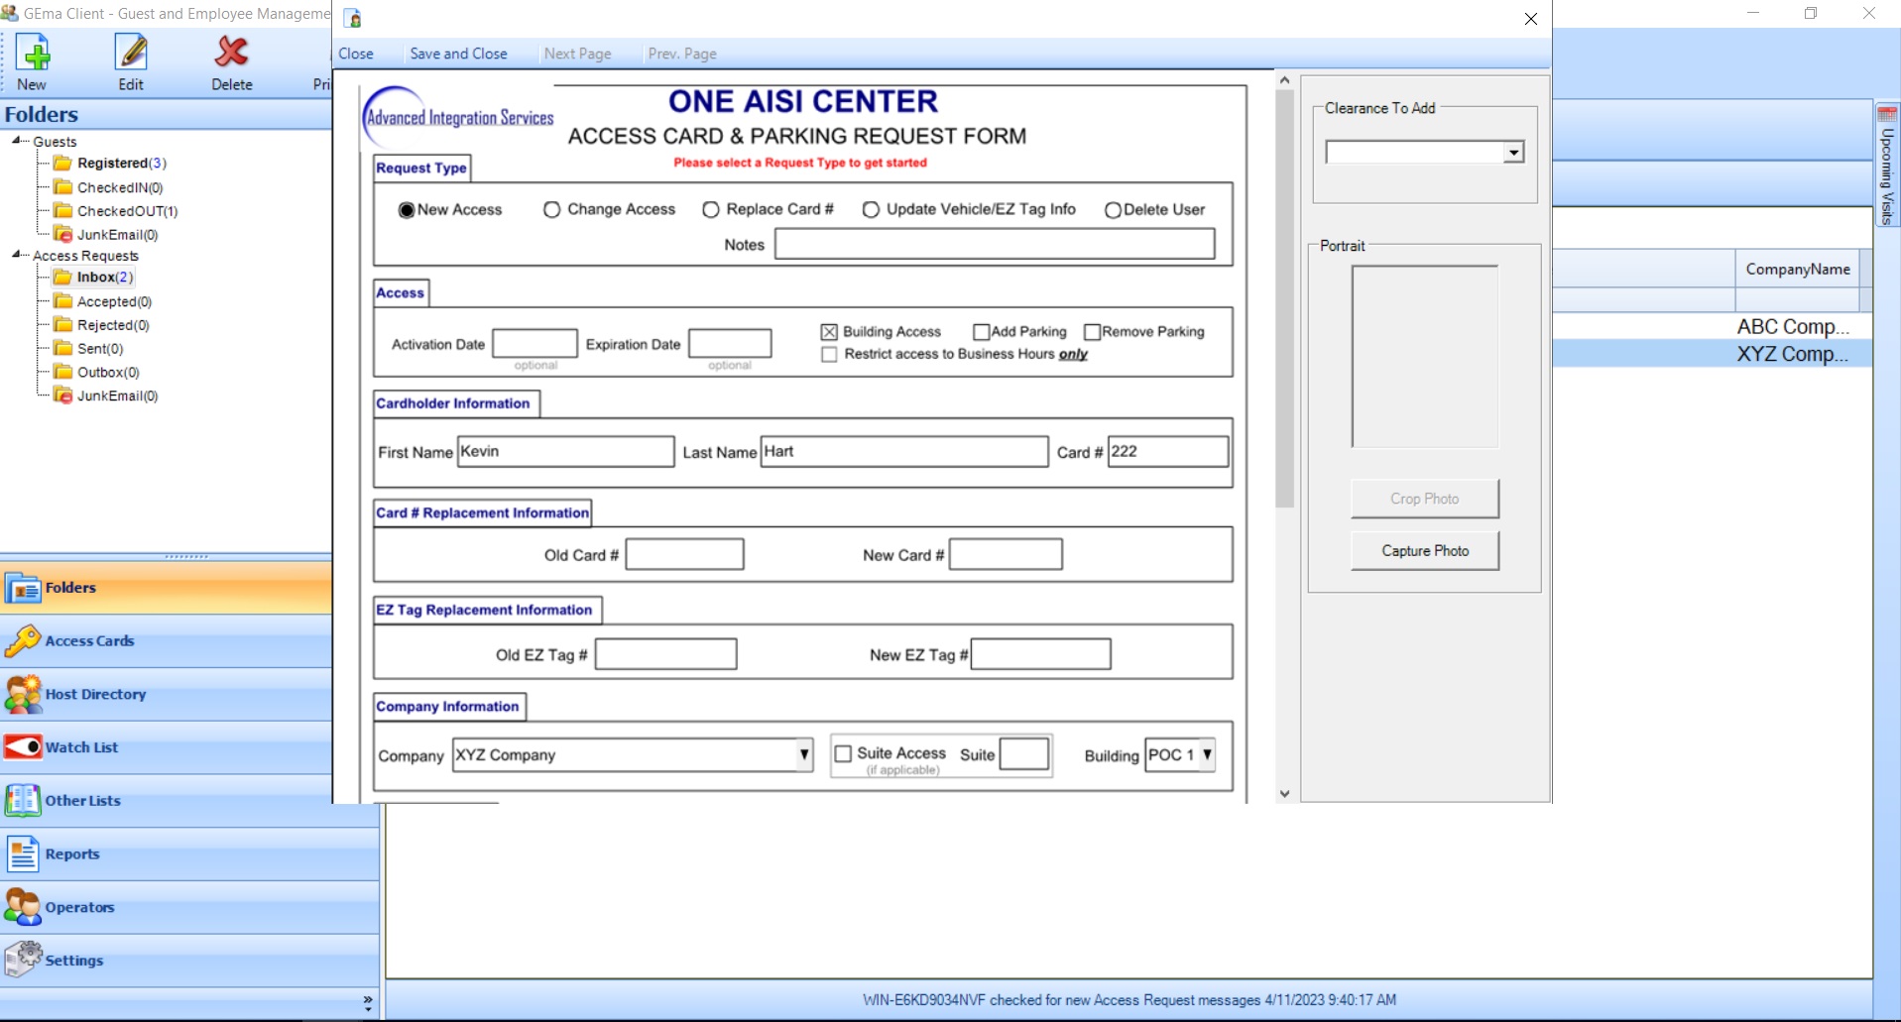The height and width of the screenshot is (1022, 1901).
Task: Collapse the Guests tree node
Action: point(17,141)
